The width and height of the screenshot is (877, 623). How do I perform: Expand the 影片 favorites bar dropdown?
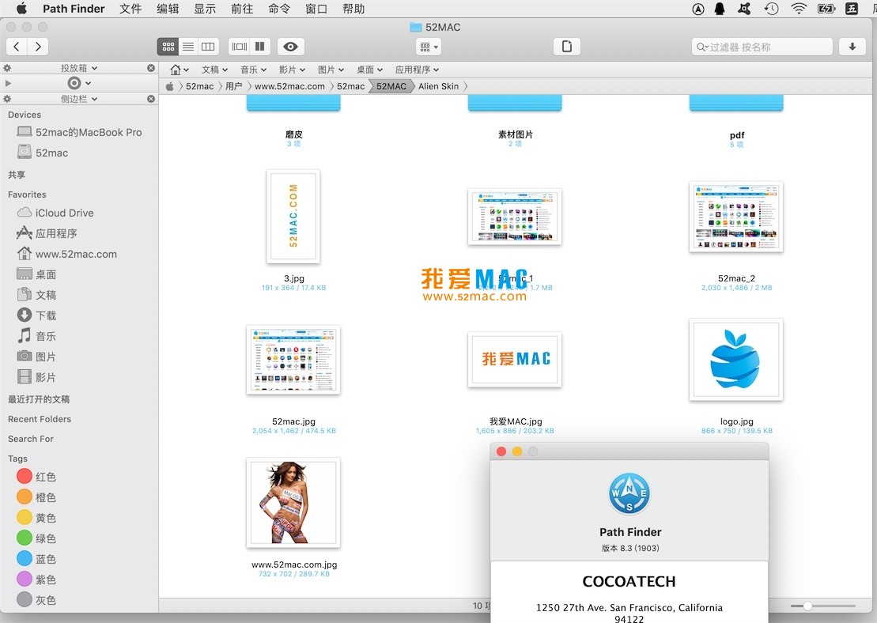click(292, 70)
